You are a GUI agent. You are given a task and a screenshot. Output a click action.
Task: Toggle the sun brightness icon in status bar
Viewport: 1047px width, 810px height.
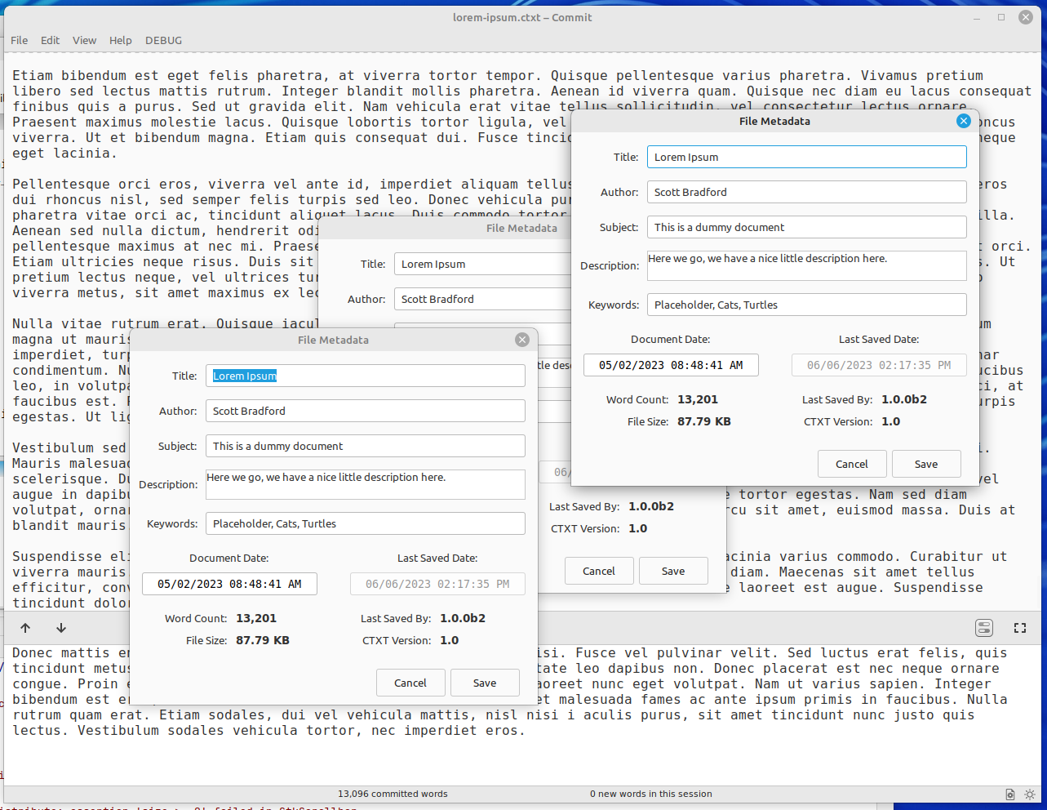1030,794
